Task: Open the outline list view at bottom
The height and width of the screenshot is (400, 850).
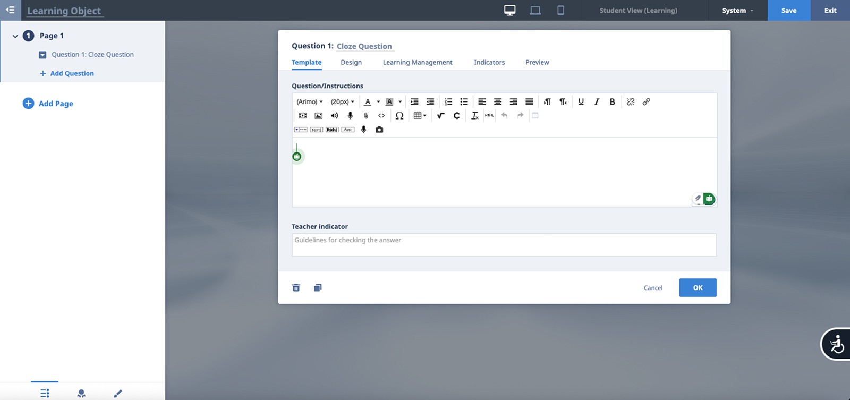Action: pos(45,393)
